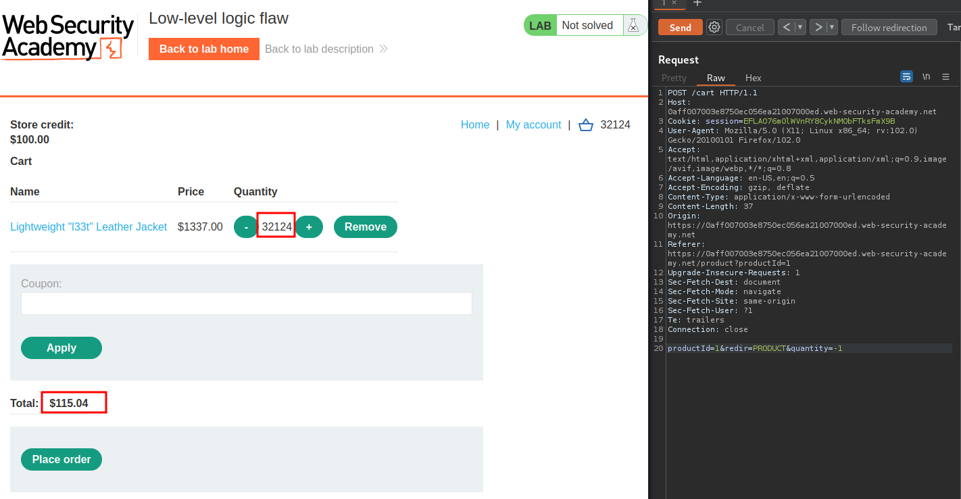Viewport: 961px width, 499px height.
Task: Switch to the Raw tab
Action: (x=716, y=78)
